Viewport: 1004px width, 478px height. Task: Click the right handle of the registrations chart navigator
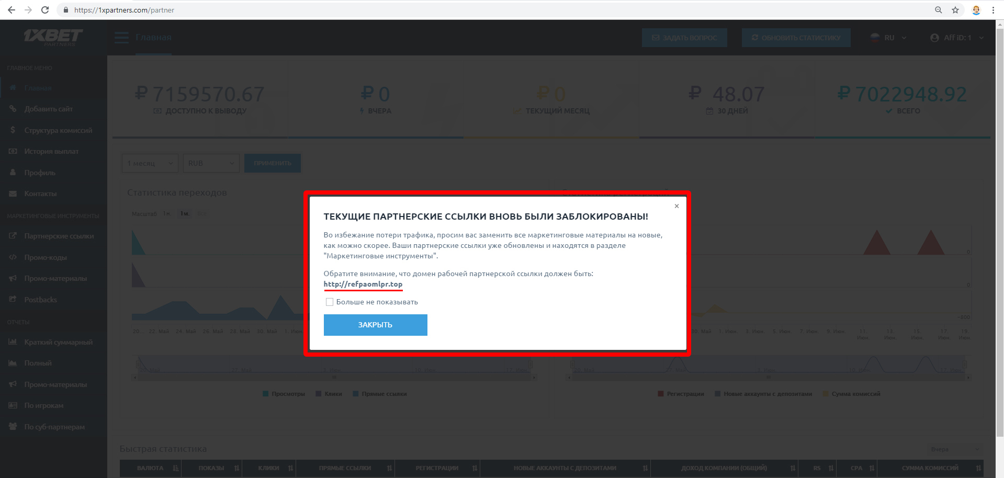click(x=965, y=363)
